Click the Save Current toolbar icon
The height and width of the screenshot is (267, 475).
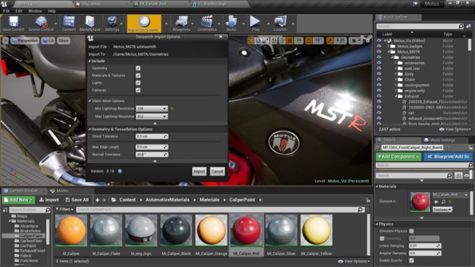point(13,23)
